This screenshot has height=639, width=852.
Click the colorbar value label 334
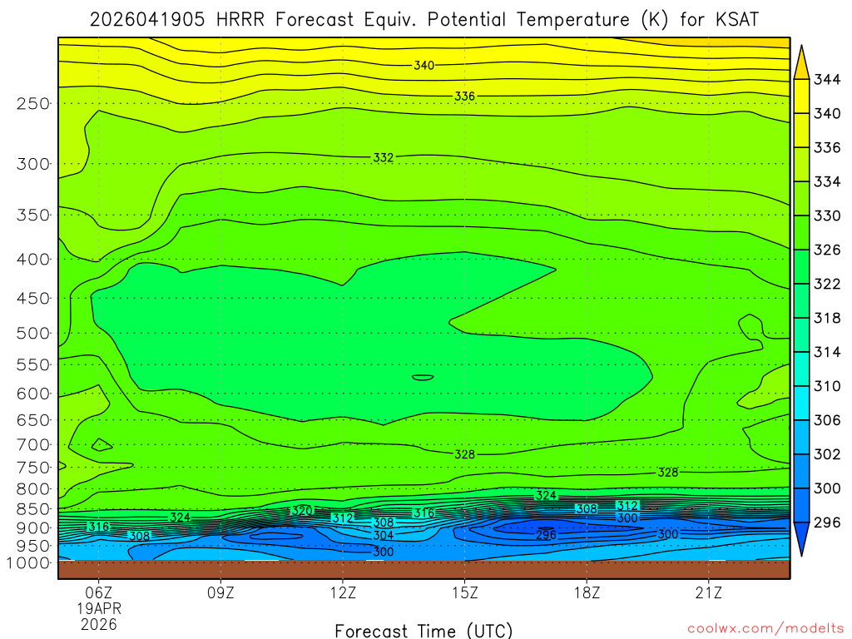(x=827, y=181)
